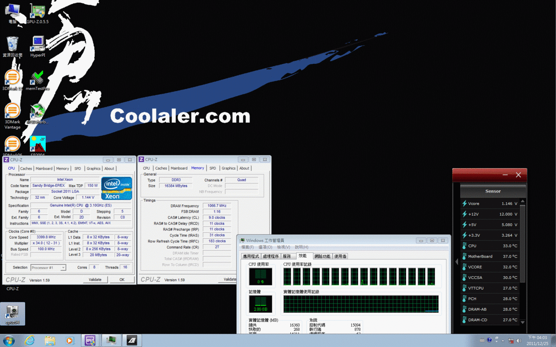The width and height of the screenshot is (556, 347).
Task: Open Internet Explorer from the taskbar
Action: click(x=30, y=340)
